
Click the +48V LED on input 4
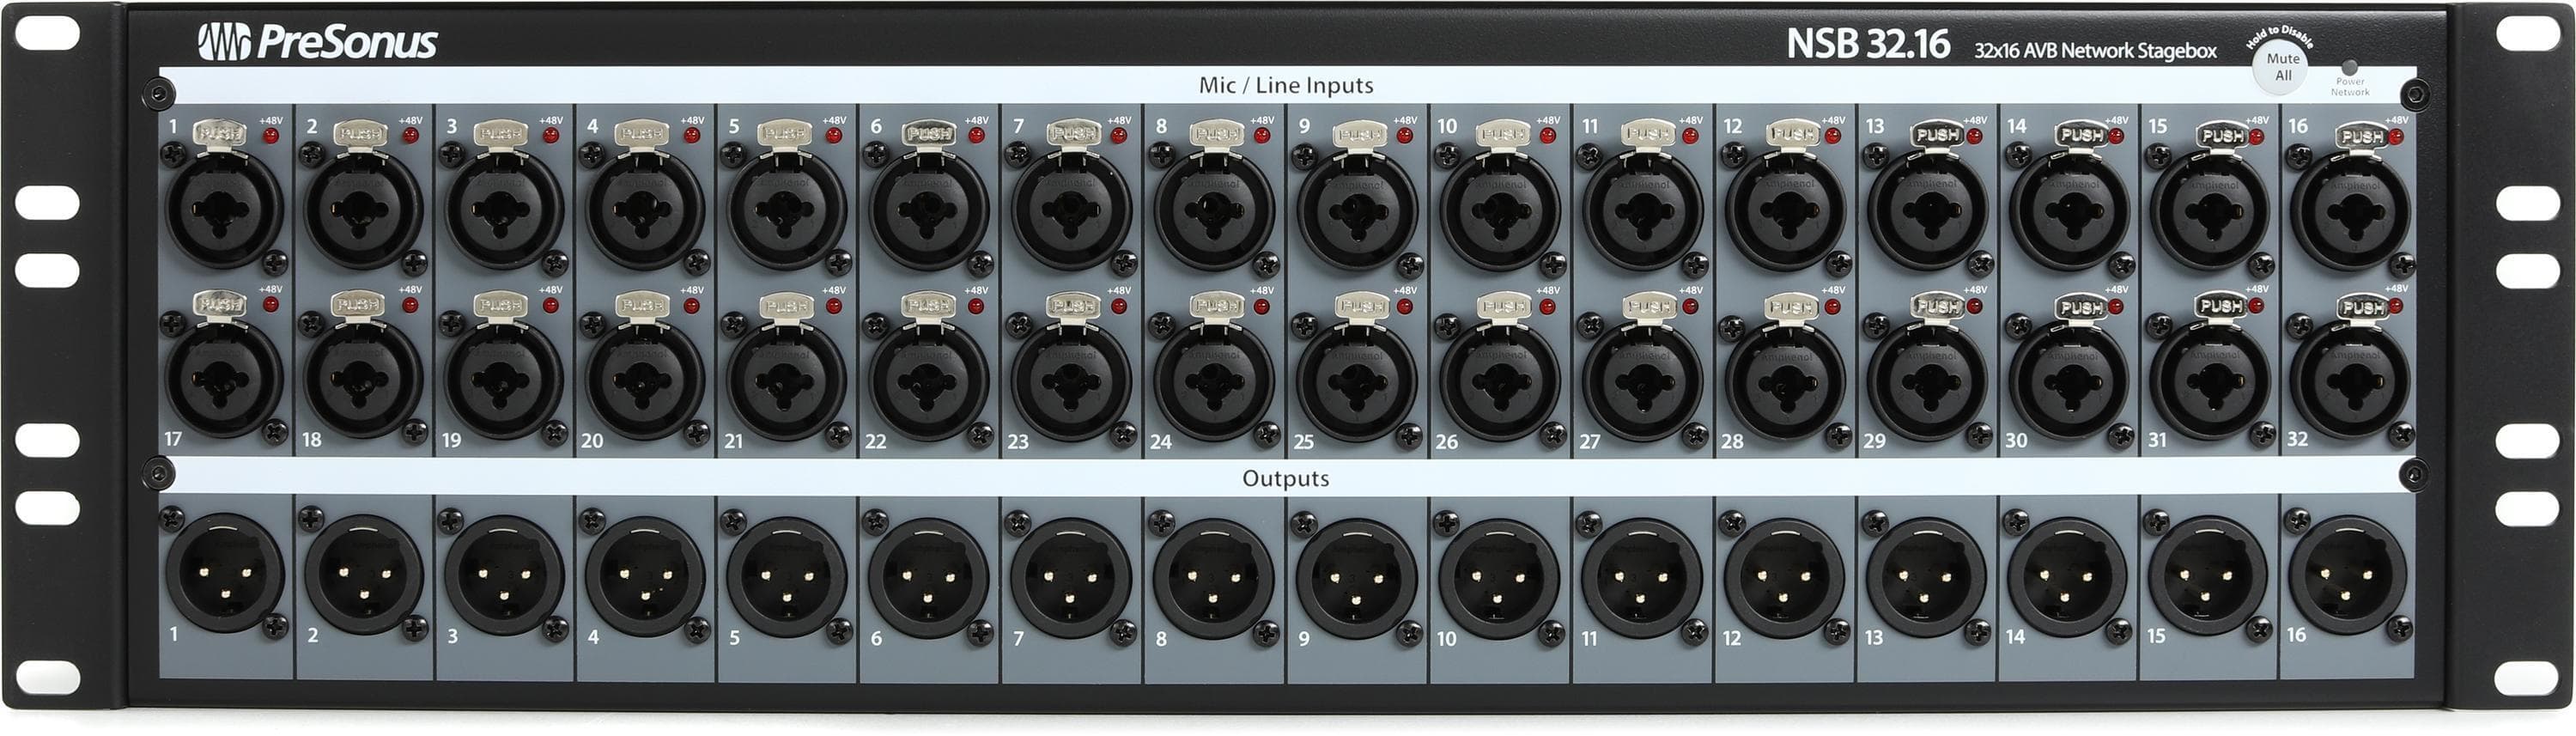692,135
